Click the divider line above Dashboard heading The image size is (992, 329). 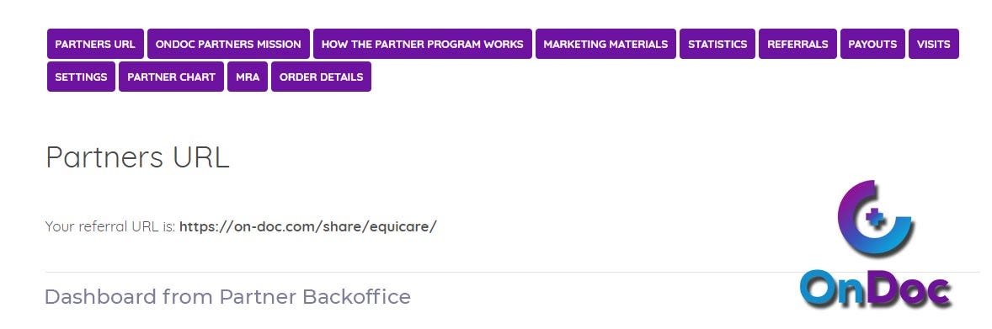(513, 273)
